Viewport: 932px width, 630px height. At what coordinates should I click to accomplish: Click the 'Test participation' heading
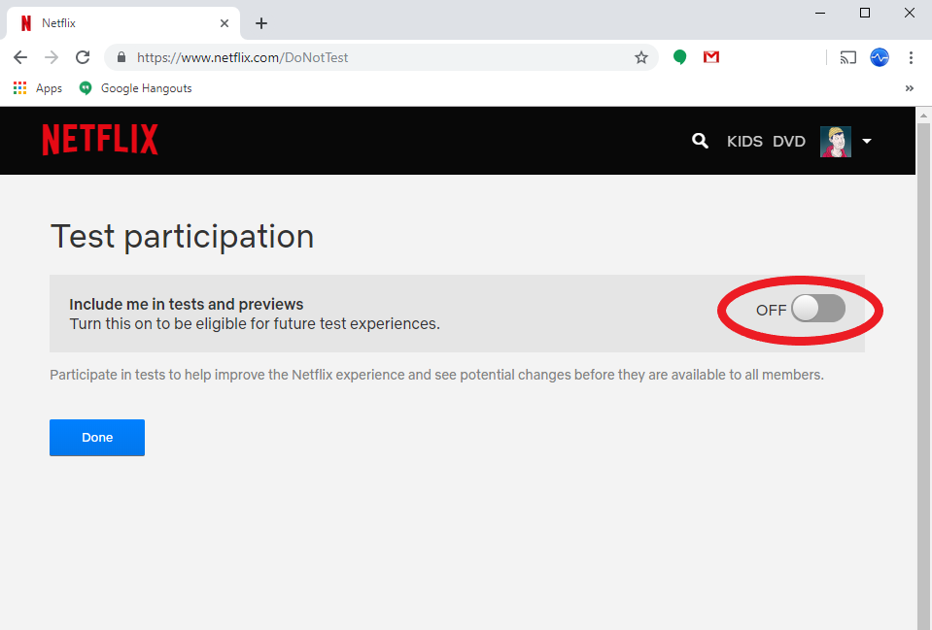[182, 236]
